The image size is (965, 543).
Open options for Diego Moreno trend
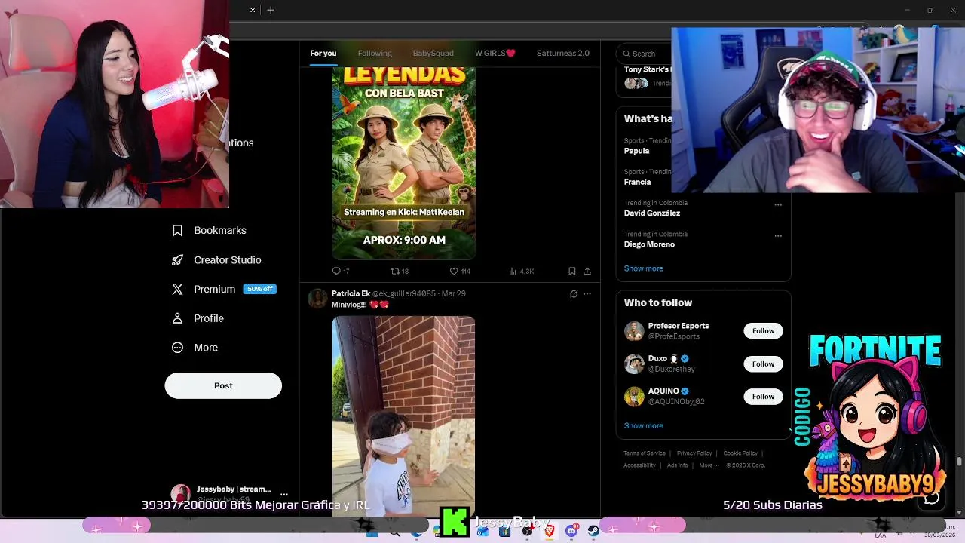point(778,235)
